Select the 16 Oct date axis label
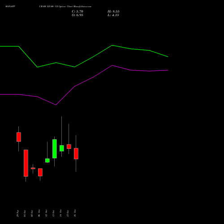Viewport: 224px width, 224px height. [75, 213]
